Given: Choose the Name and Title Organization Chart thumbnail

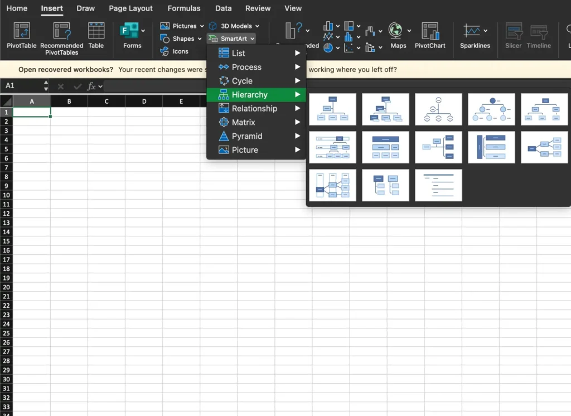Looking at the screenshot, I should [x=386, y=109].
